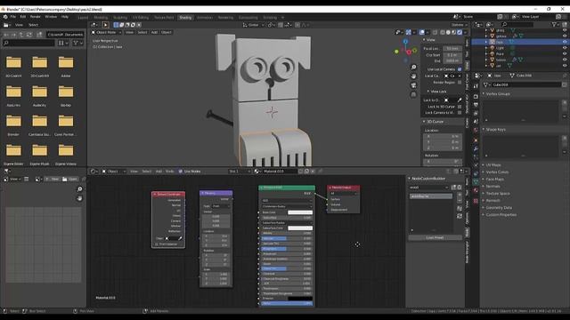Open the Window menu

pyautogui.click(x=51, y=17)
